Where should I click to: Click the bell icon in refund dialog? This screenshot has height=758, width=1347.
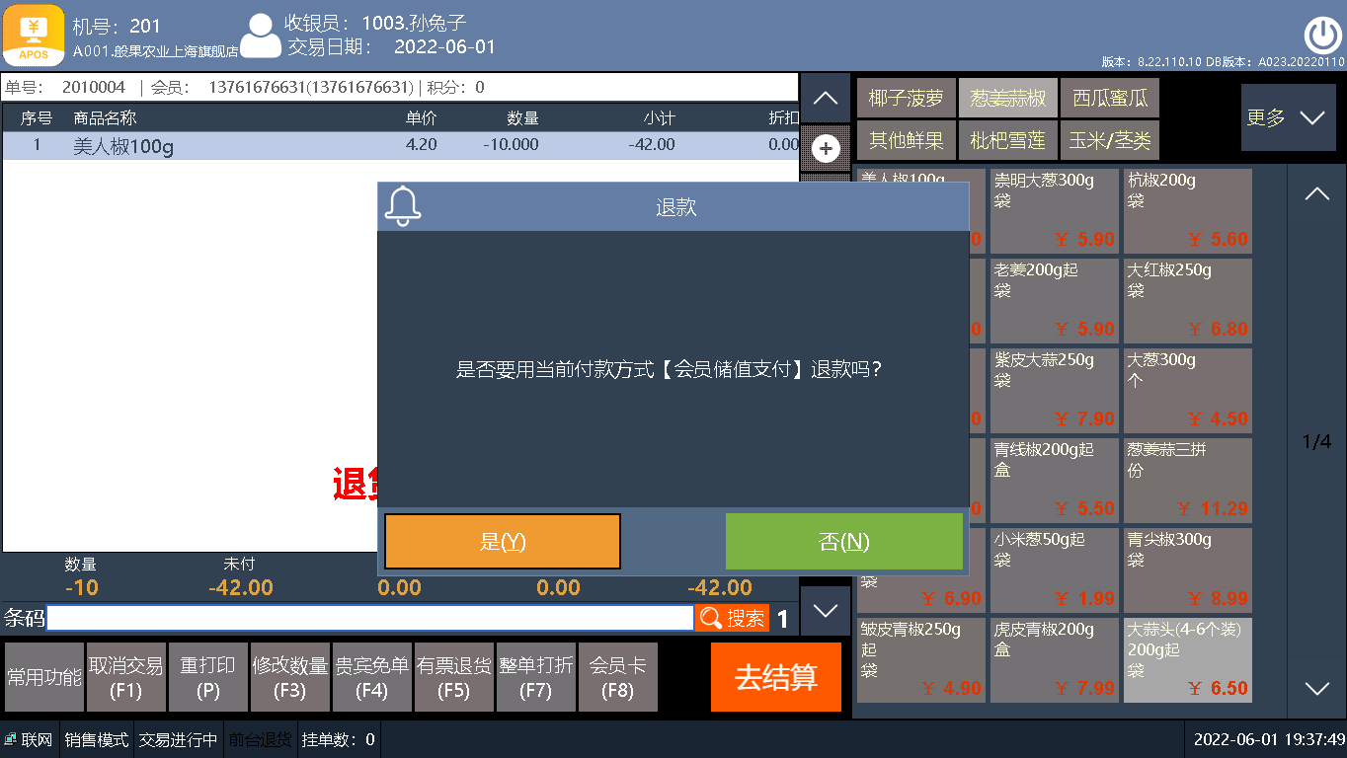tap(403, 206)
